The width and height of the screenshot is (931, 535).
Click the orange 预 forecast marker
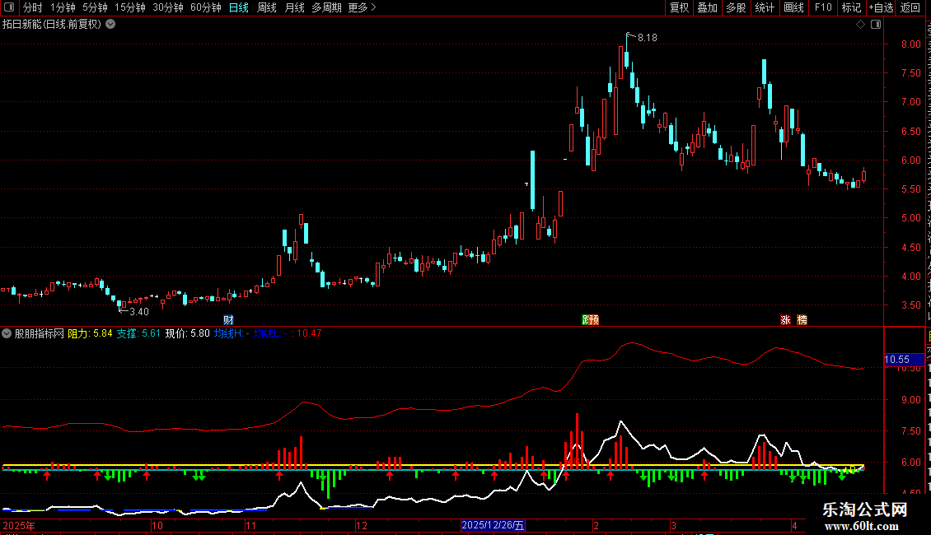[594, 319]
